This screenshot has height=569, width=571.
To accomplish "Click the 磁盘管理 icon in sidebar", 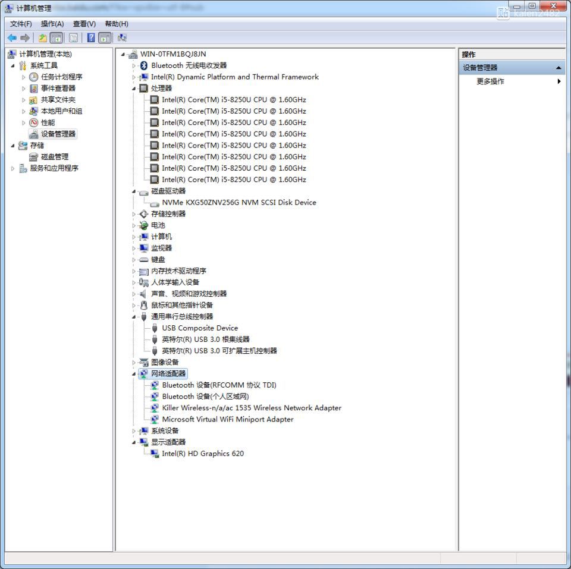I will pos(33,157).
